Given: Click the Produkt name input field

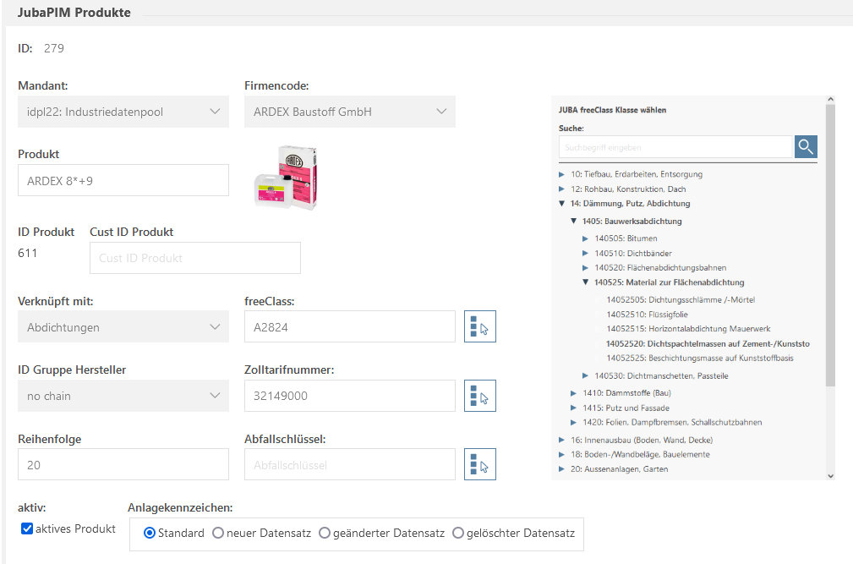Looking at the screenshot, I should (123, 180).
